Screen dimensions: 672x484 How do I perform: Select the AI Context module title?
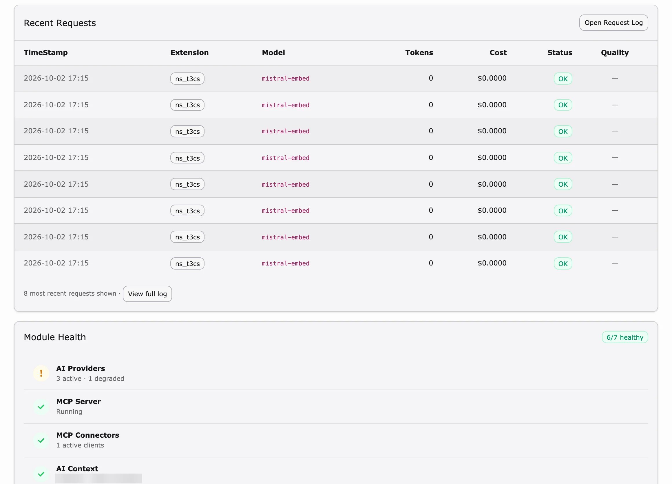coord(77,469)
